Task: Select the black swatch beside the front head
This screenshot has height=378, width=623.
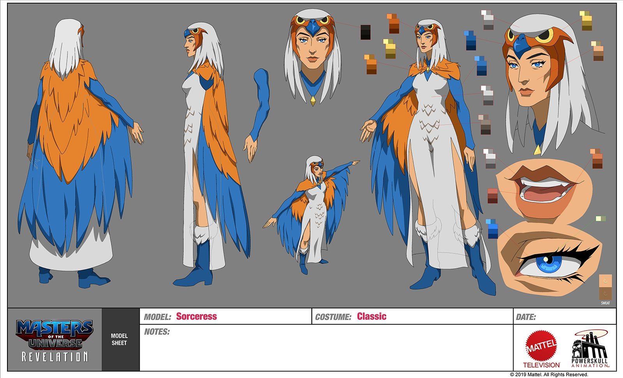Action: [366, 32]
